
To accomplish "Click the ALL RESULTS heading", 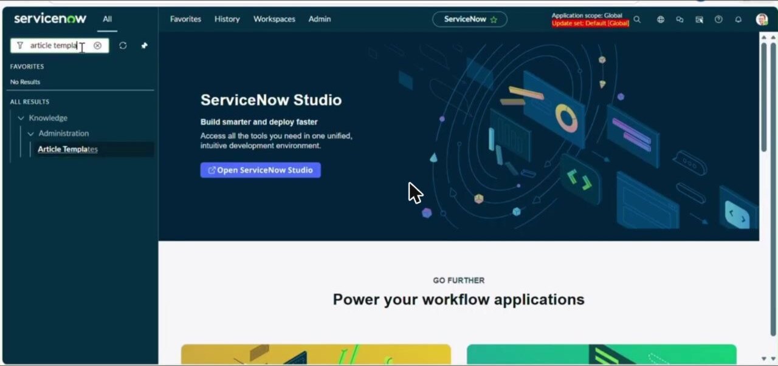I will tap(30, 101).
